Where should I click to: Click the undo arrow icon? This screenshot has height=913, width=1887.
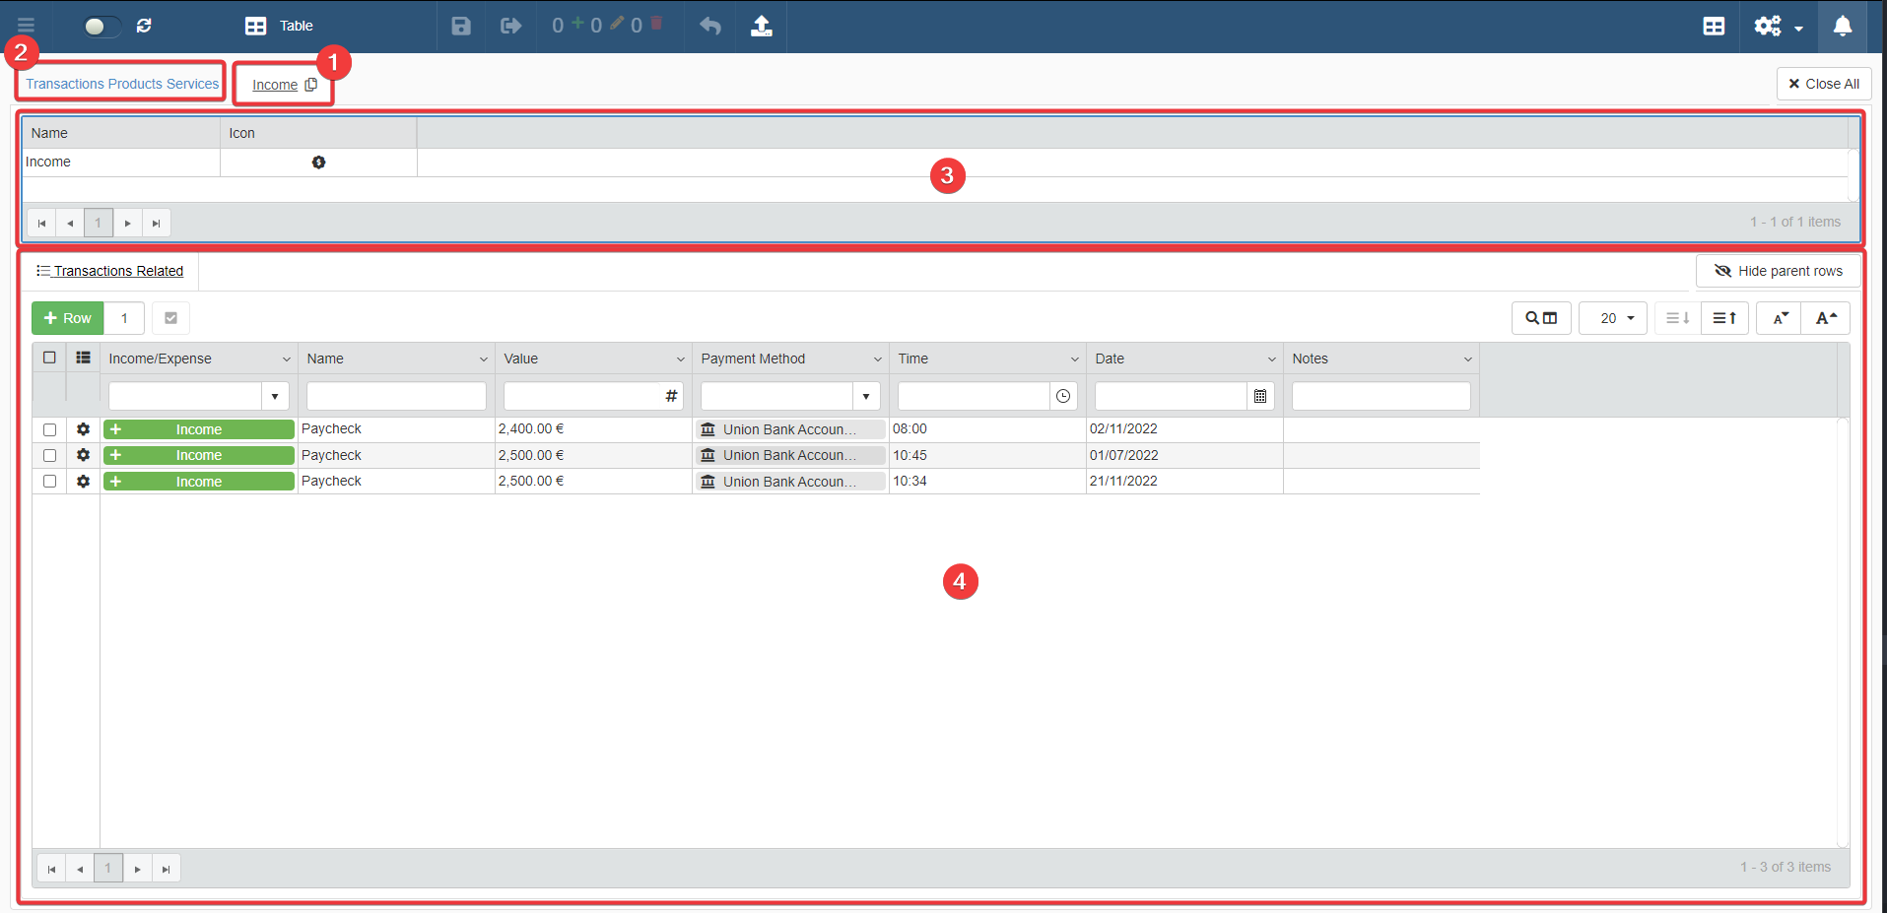(709, 26)
